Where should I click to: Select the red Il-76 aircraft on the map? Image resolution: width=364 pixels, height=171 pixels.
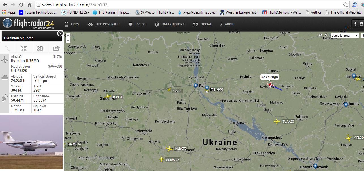tap(270, 84)
